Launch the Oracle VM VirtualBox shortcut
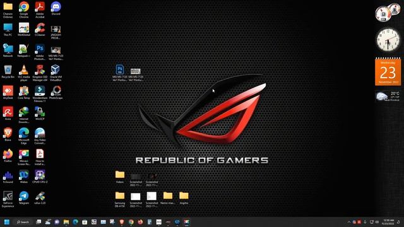This screenshot has width=404, height=227. point(56,73)
